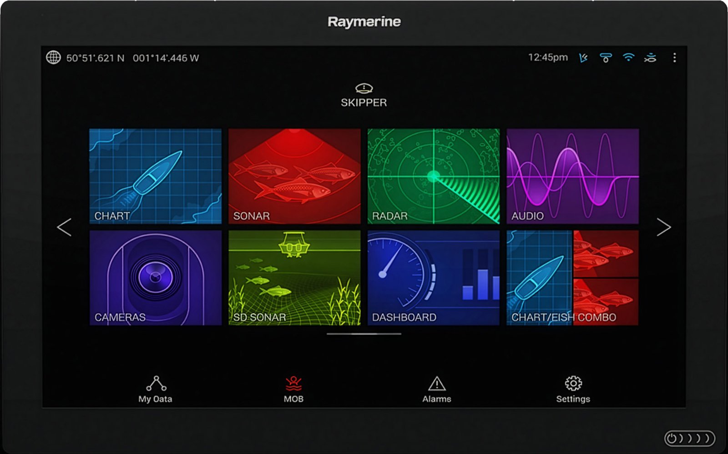Open the Dashboard app tile
The height and width of the screenshot is (454, 728).
(x=434, y=278)
